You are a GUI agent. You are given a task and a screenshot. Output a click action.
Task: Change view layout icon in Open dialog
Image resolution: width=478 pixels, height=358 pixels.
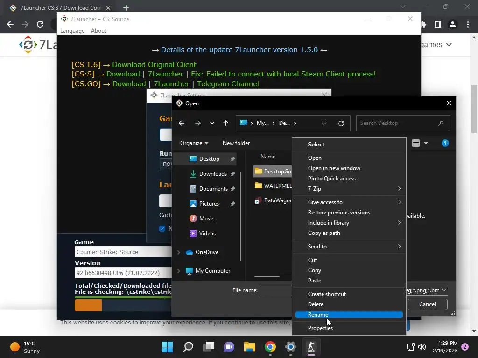(416, 143)
